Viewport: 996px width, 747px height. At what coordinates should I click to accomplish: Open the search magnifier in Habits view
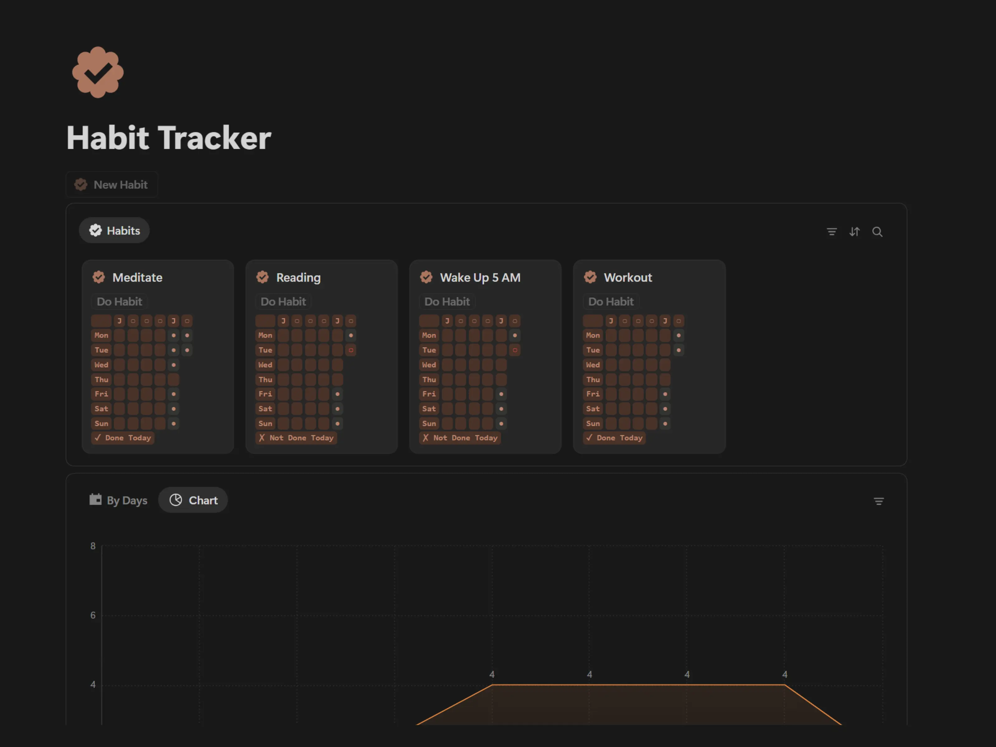tap(877, 232)
